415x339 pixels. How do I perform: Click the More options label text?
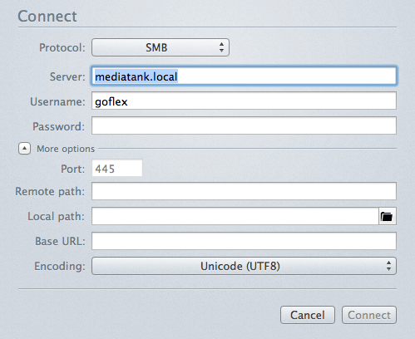[x=66, y=149]
